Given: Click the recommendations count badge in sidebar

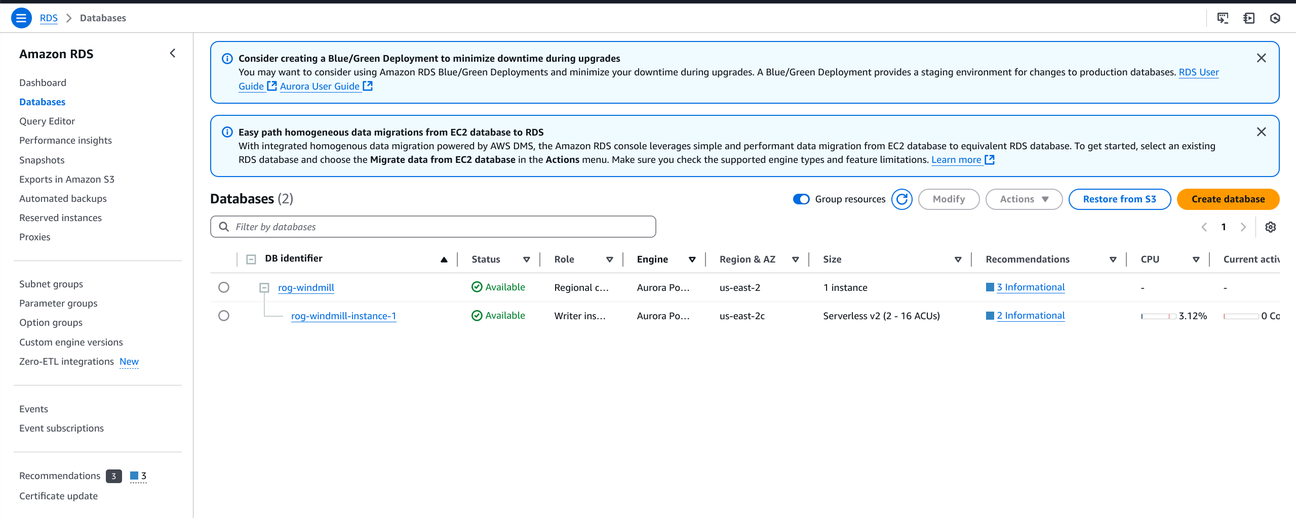Looking at the screenshot, I should [114, 476].
